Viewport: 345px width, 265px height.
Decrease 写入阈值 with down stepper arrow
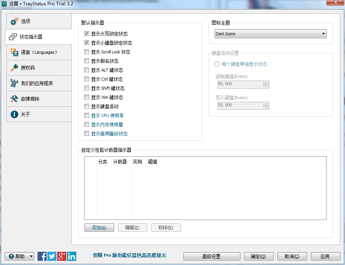point(266,108)
